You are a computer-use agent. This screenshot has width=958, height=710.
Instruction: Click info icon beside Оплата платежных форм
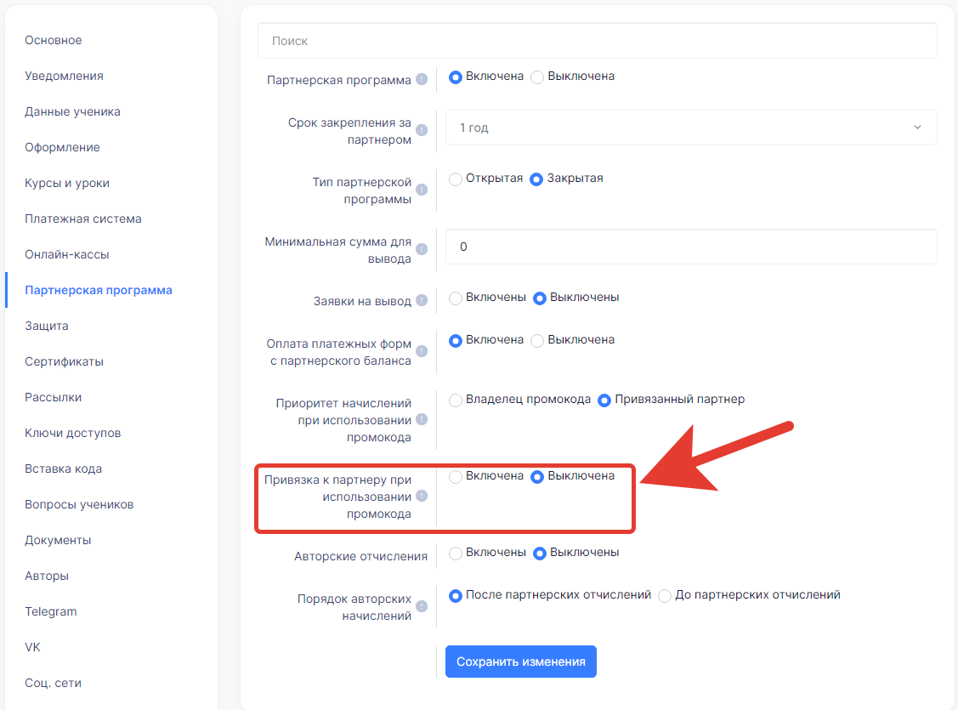tap(422, 352)
